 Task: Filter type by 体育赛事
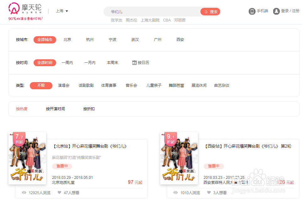(109, 86)
